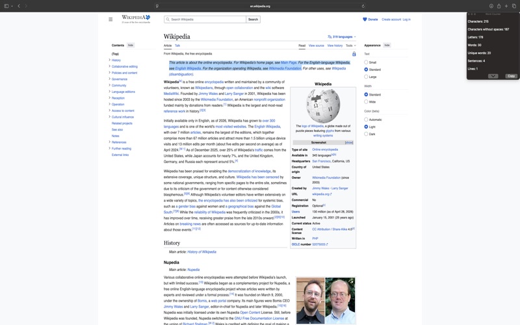This screenshot has width=520, height=325.
Task: Go forward with the Safari forward arrow
Action: [26, 6]
